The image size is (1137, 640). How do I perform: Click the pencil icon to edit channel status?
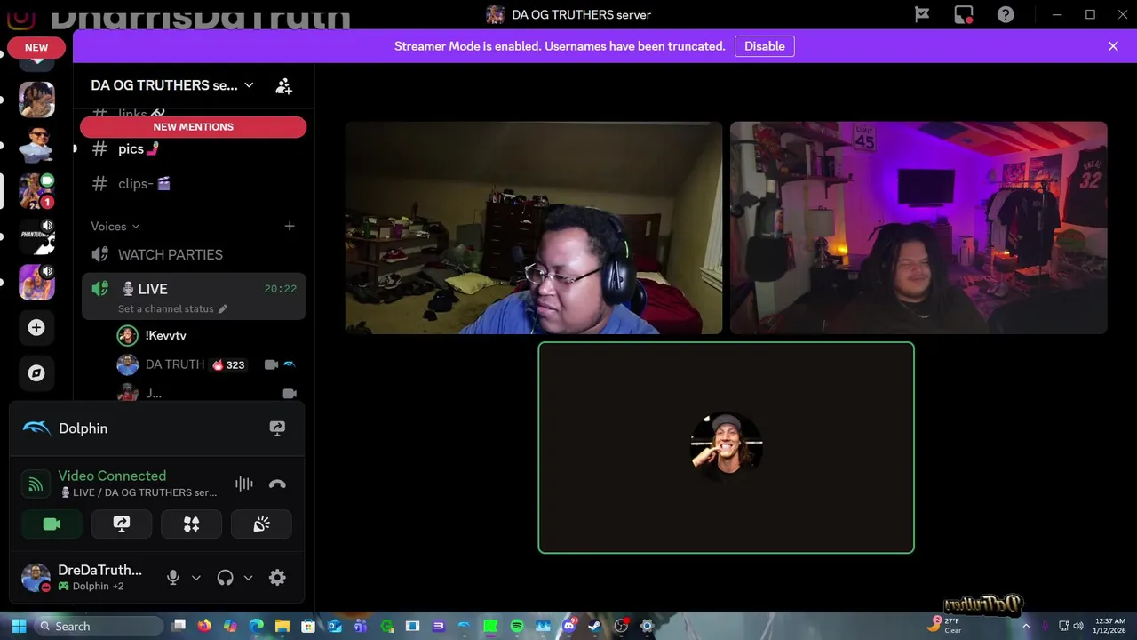pyautogui.click(x=223, y=308)
